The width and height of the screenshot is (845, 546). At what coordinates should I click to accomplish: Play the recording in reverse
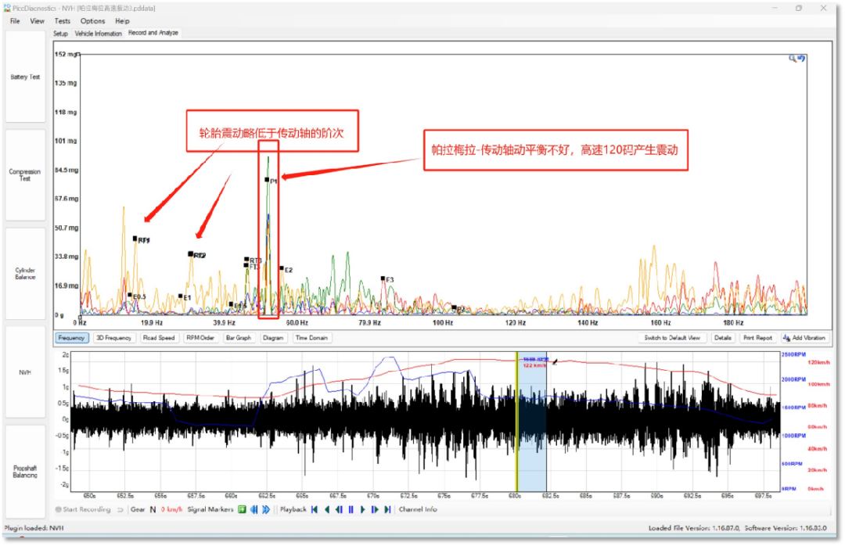[327, 509]
